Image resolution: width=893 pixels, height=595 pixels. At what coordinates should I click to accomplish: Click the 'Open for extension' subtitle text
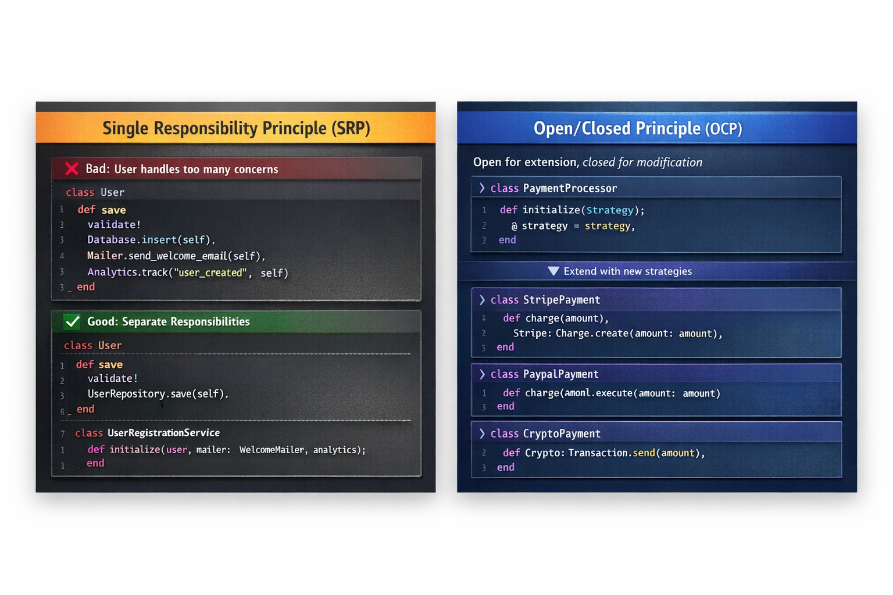tap(587, 162)
